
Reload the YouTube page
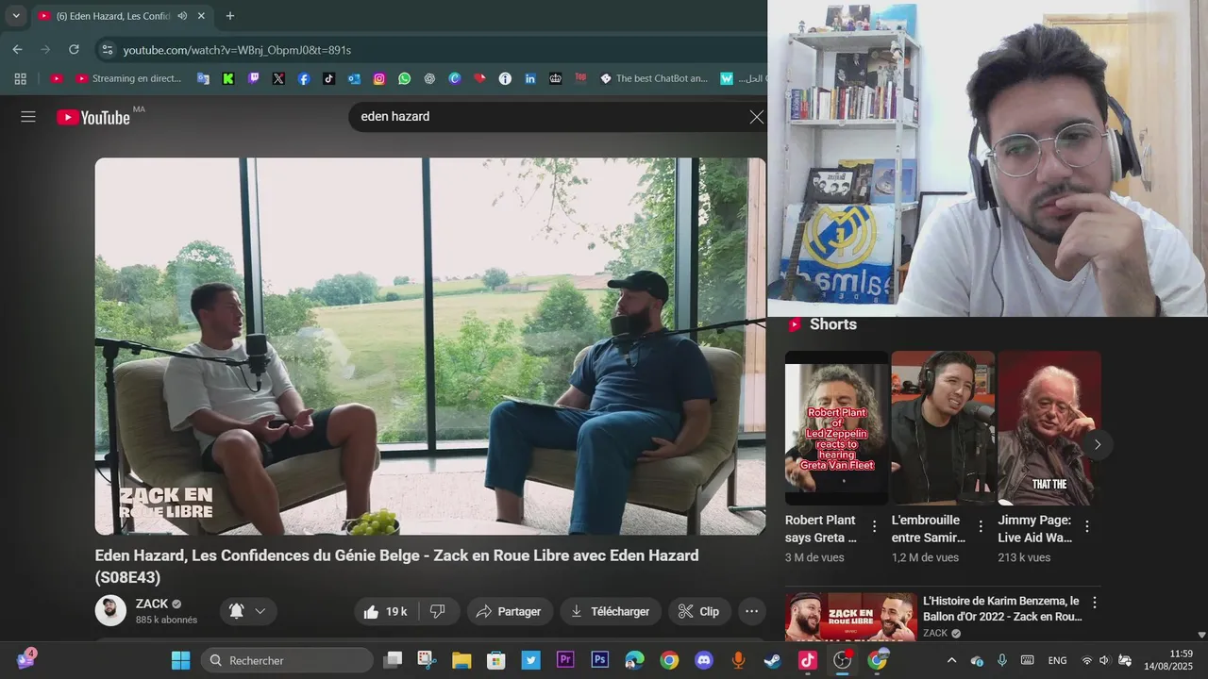pos(74,50)
